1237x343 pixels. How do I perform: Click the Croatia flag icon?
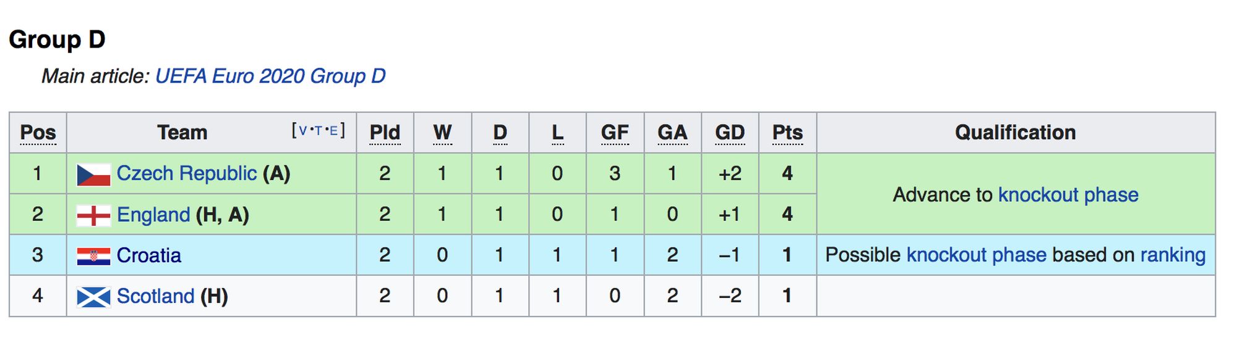[x=93, y=256]
